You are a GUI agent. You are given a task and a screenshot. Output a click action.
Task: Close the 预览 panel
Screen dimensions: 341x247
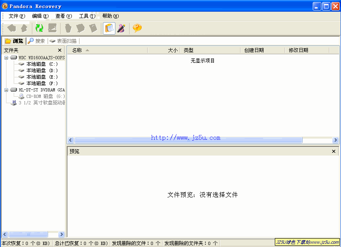pos(334,151)
